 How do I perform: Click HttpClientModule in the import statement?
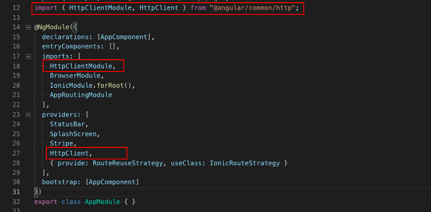pos(100,8)
